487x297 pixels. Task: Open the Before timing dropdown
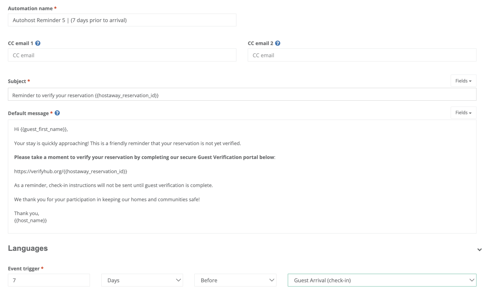click(235, 280)
